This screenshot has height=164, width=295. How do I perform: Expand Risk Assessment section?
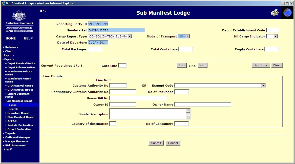click(15, 146)
